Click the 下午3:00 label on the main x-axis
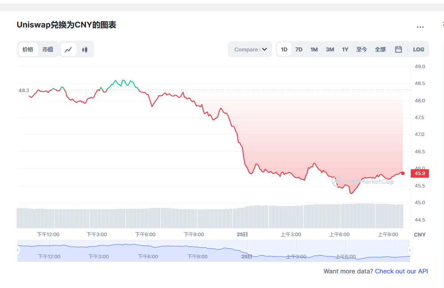This screenshot has height=288, width=444. [x=96, y=234]
